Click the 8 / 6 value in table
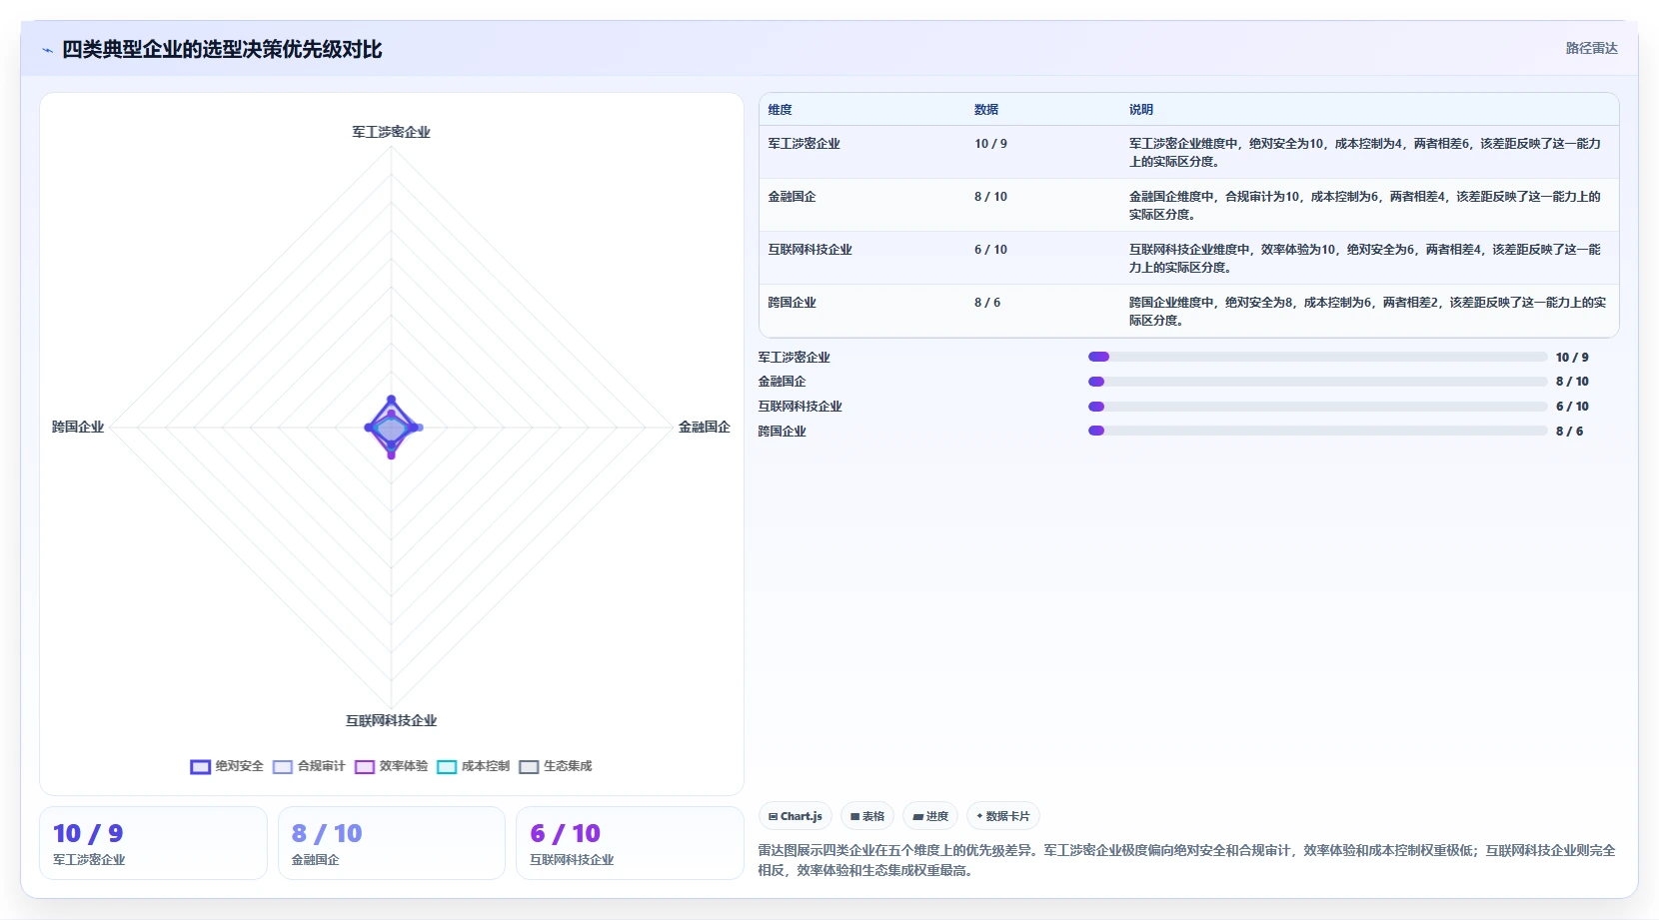Image resolution: width=1659 pixels, height=920 pixels. (987, 303)
